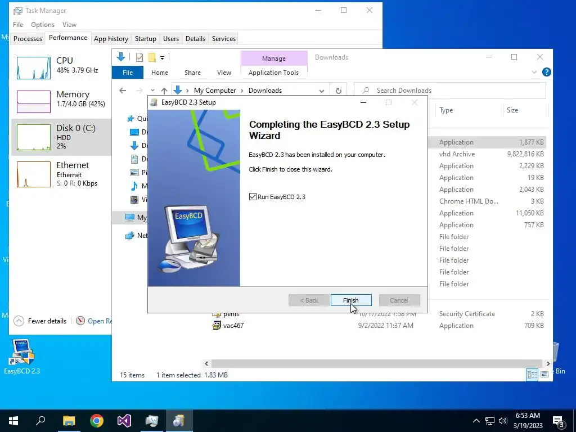Viewport: 576px width, 432px height.
Task: Switch to Details view layout icon
Action: [532, 374]
